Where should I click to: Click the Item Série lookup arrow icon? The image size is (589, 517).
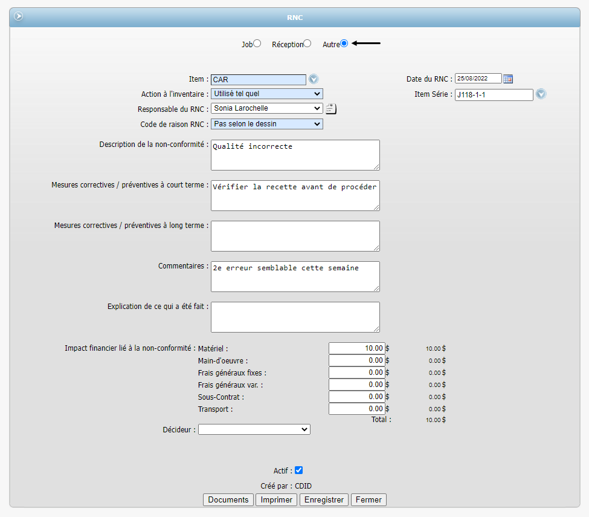[541, 94]
